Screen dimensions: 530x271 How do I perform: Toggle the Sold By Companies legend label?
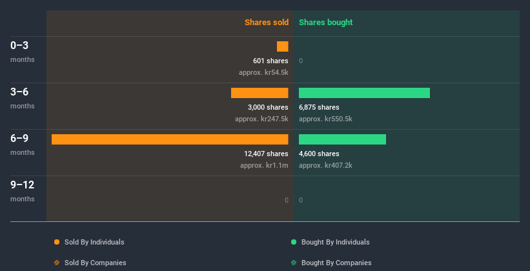coord(96,263)
